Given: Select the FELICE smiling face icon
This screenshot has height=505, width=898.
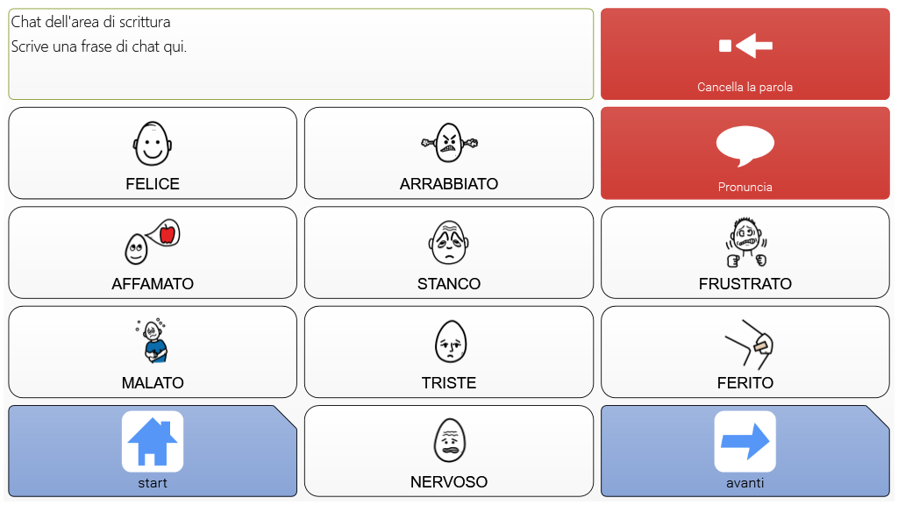Looking at the screenshot, I should point(153,143).
